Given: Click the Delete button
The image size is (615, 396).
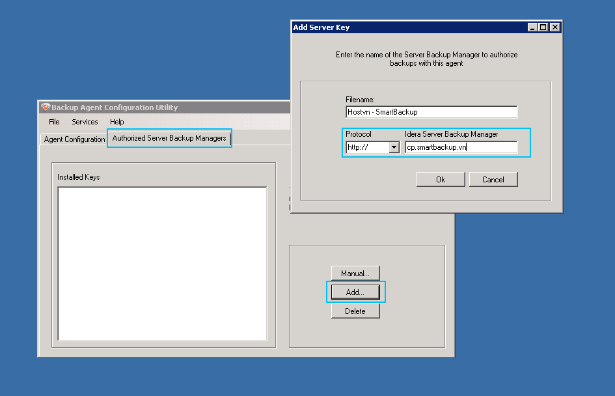Looking at the screenshot, I should click(355, 311).
